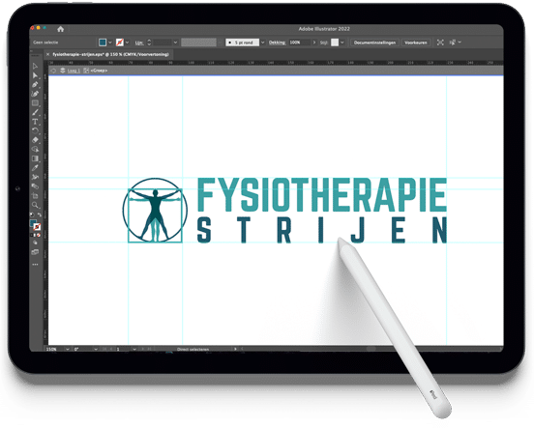534x428 pixels.
Task: Select the Pen tool
Action: pyautogui.click(x=35, y=84)
